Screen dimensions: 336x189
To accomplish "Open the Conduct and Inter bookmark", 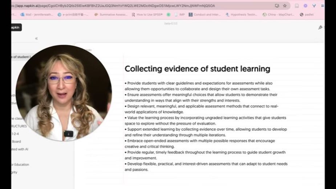I will [205, 15].
